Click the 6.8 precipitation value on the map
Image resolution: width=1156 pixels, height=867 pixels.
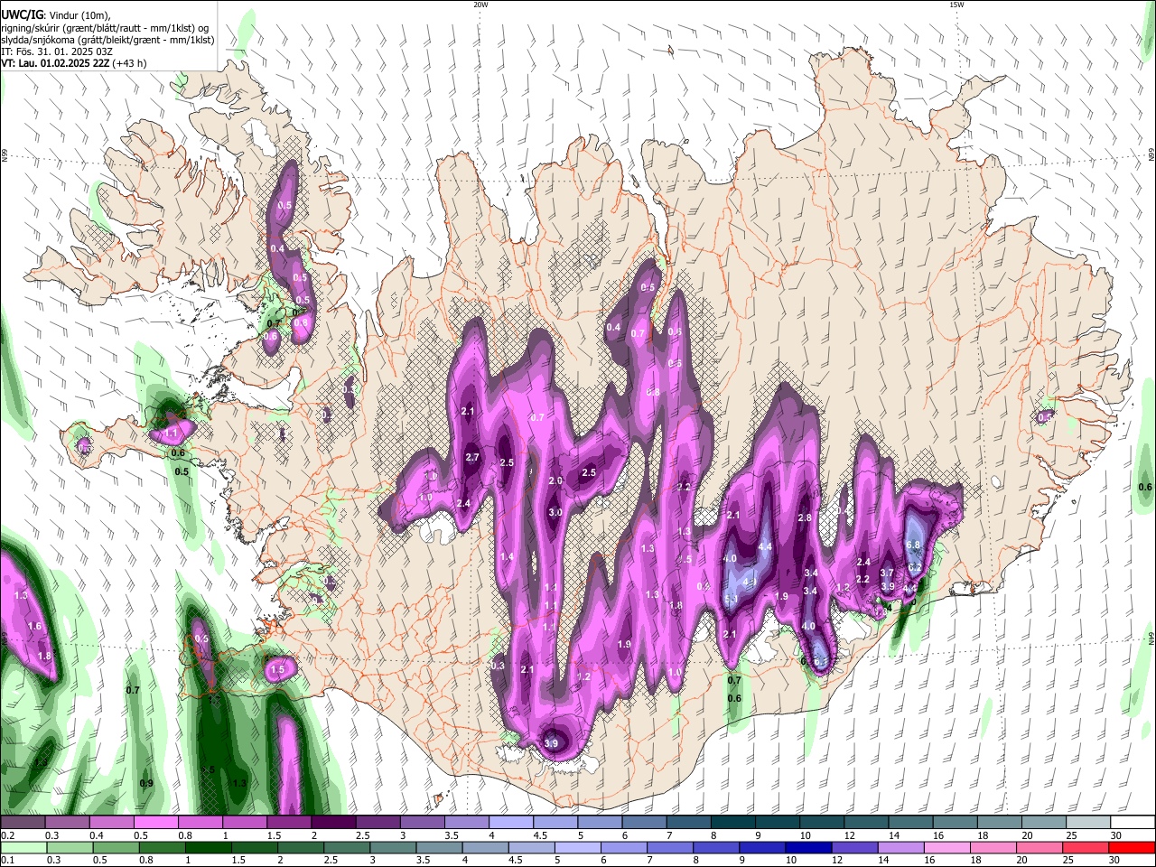point(912,545)
